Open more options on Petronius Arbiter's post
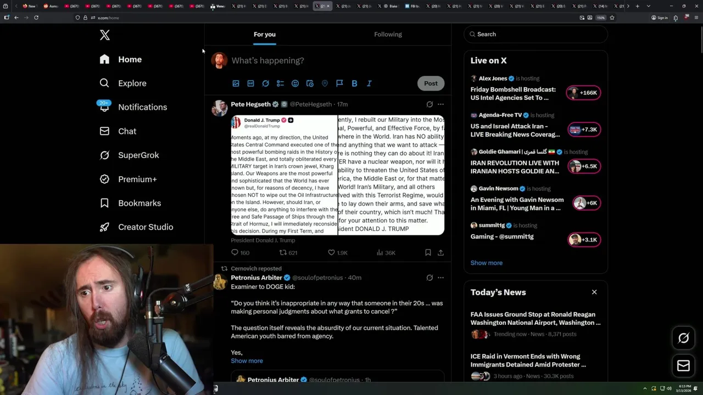703x395 pixels. 440,278
